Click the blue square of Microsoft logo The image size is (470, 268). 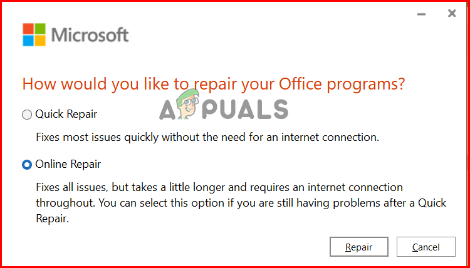[x=28, y=40]
